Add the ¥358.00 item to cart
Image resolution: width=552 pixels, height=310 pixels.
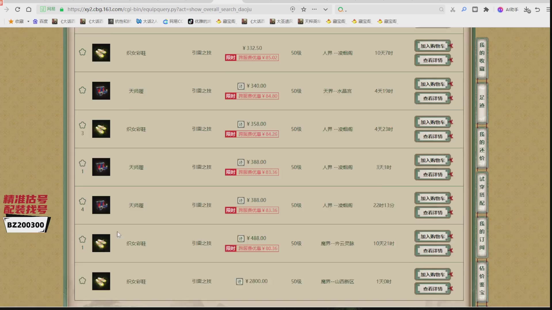click(433, 122)
